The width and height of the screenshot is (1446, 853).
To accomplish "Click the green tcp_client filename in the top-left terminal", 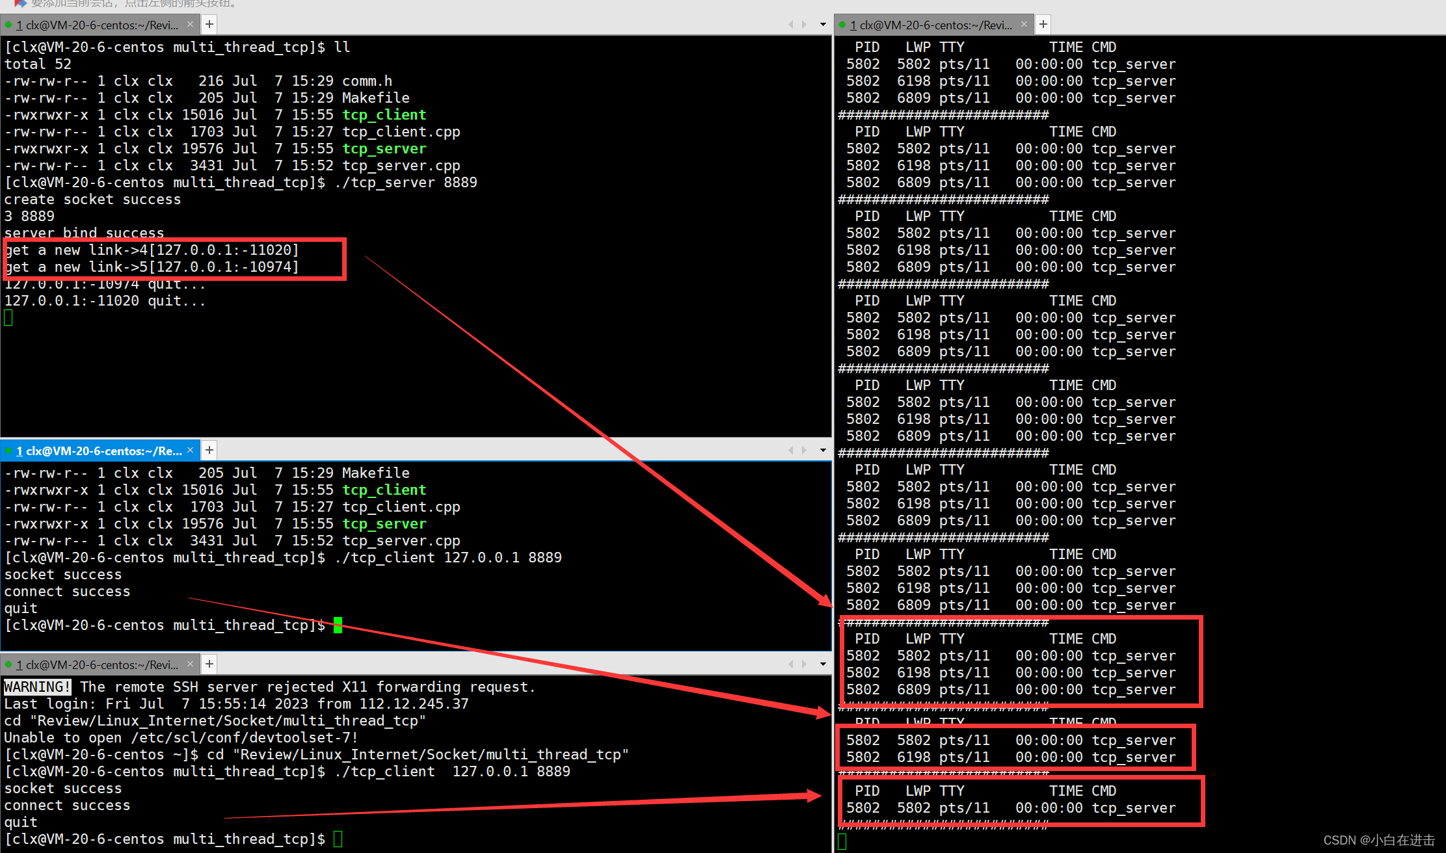I will (x=384, y=114).
